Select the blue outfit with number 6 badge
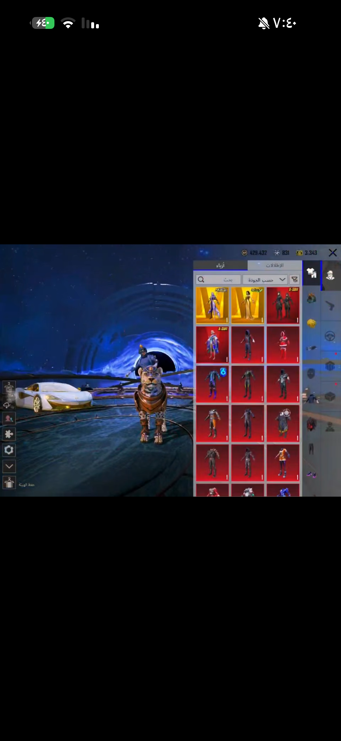 pyautogui.click(x=213, y=384)
